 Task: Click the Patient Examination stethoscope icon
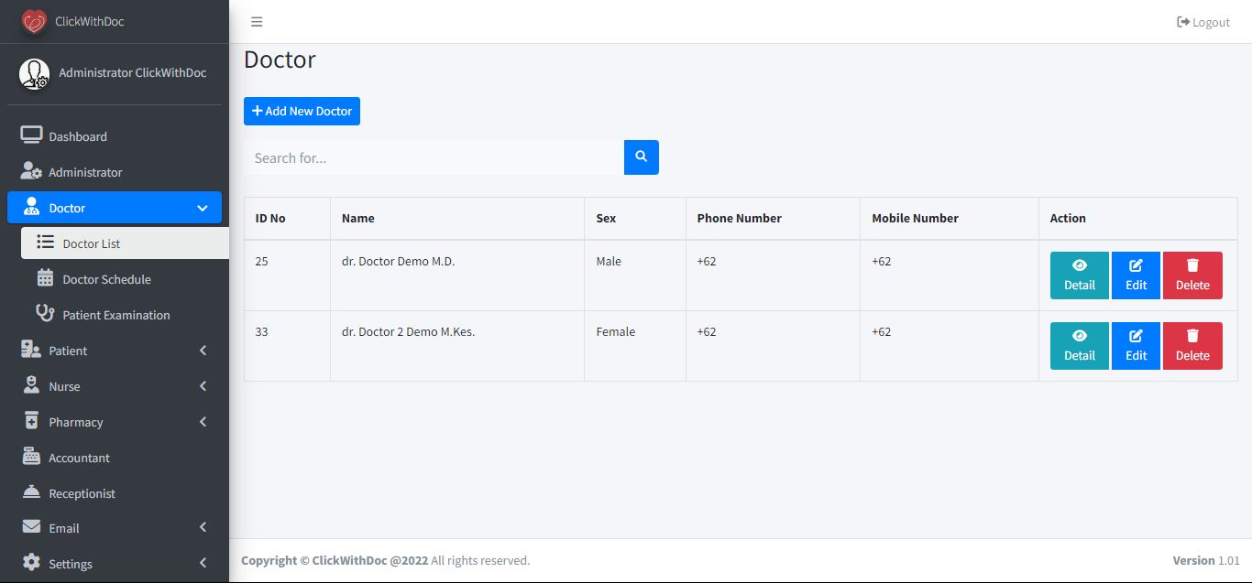point(45,314)
